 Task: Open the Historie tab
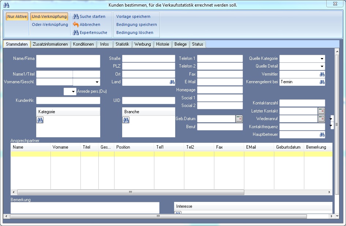pos(163,44)
